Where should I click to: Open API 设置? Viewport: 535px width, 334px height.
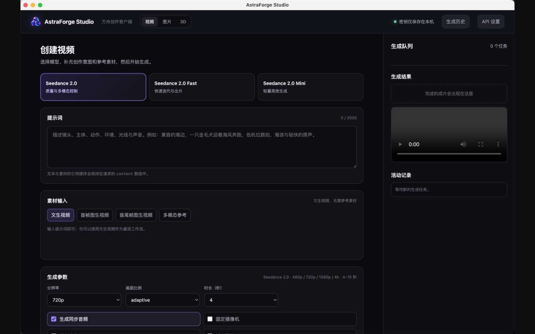(491, 22)
